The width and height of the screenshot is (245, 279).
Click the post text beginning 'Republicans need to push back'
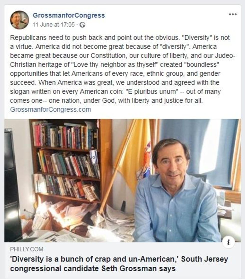point(122,69)
